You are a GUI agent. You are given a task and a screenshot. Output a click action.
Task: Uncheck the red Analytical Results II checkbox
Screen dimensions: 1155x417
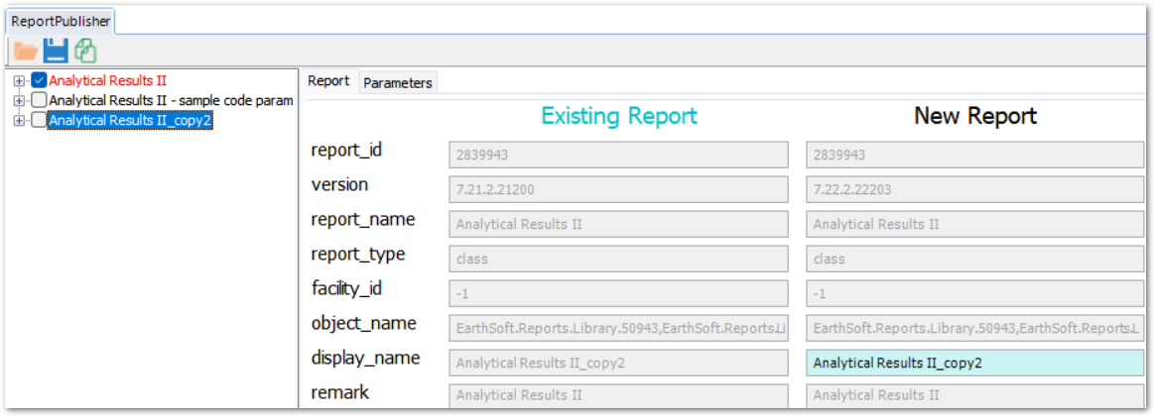[39, 80]
